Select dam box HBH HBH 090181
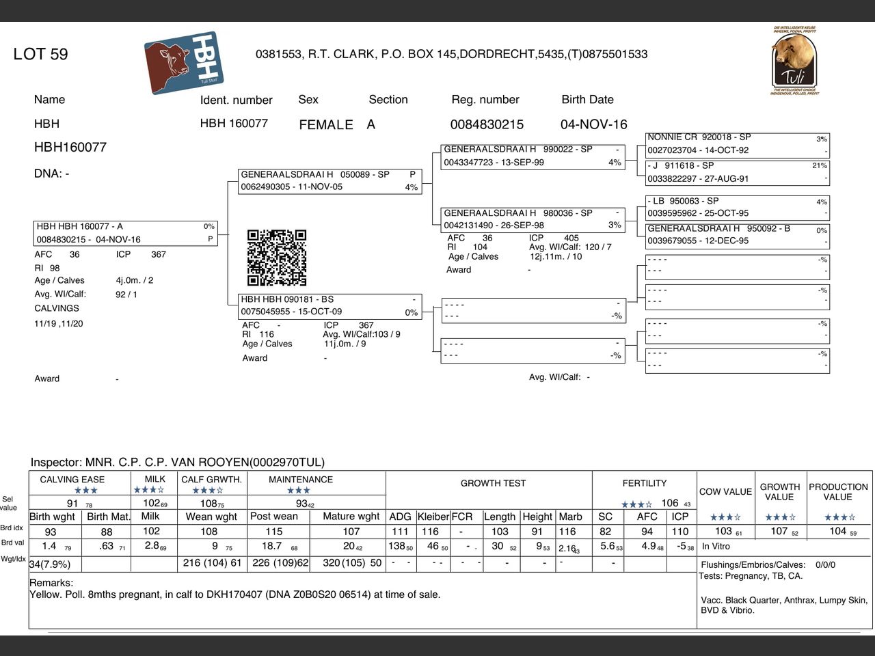This screenshot has height=656, width=875. tap(330, 305)
